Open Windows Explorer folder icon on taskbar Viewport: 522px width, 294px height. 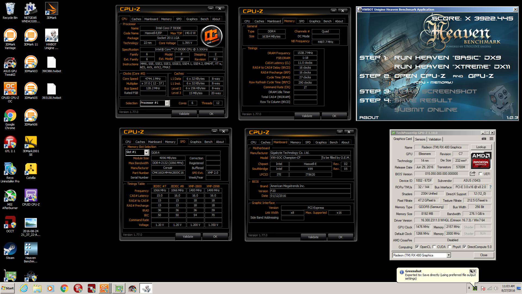click(37, 288)
